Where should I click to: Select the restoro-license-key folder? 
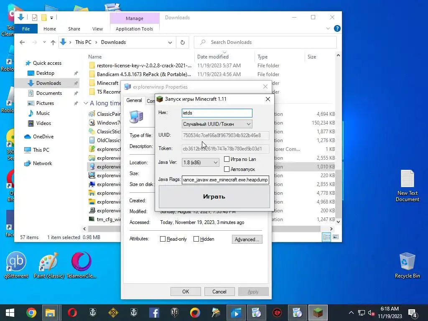coord(144,66)
